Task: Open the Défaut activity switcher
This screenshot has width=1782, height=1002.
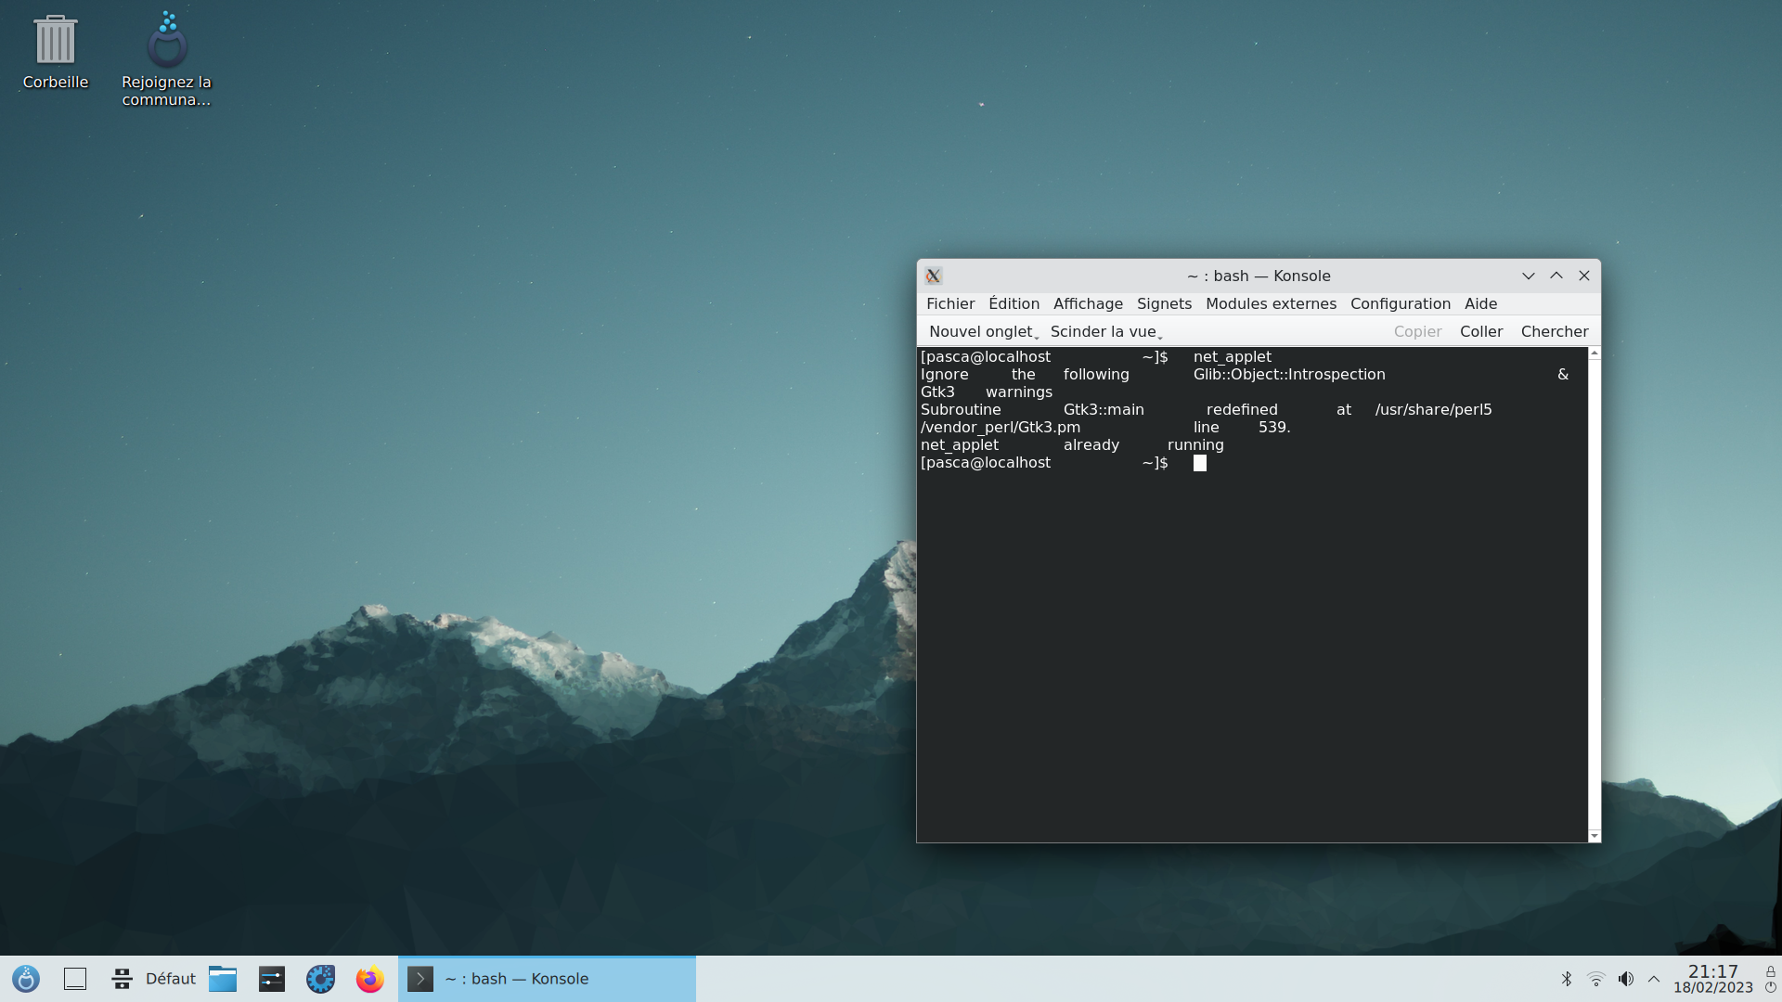Action: pyautogui.click(x=153, y=979)
